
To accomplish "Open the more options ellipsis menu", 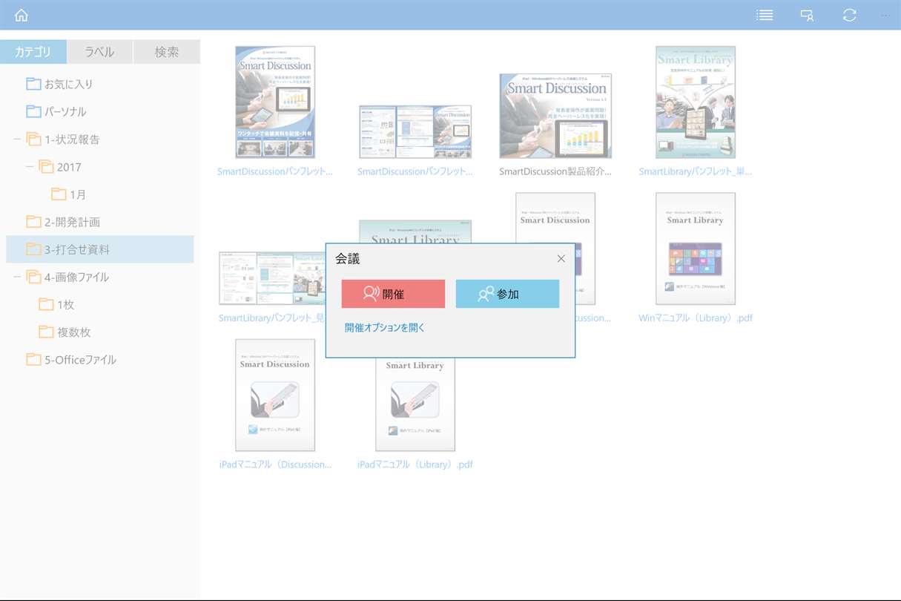I will (x=885, y=15).
